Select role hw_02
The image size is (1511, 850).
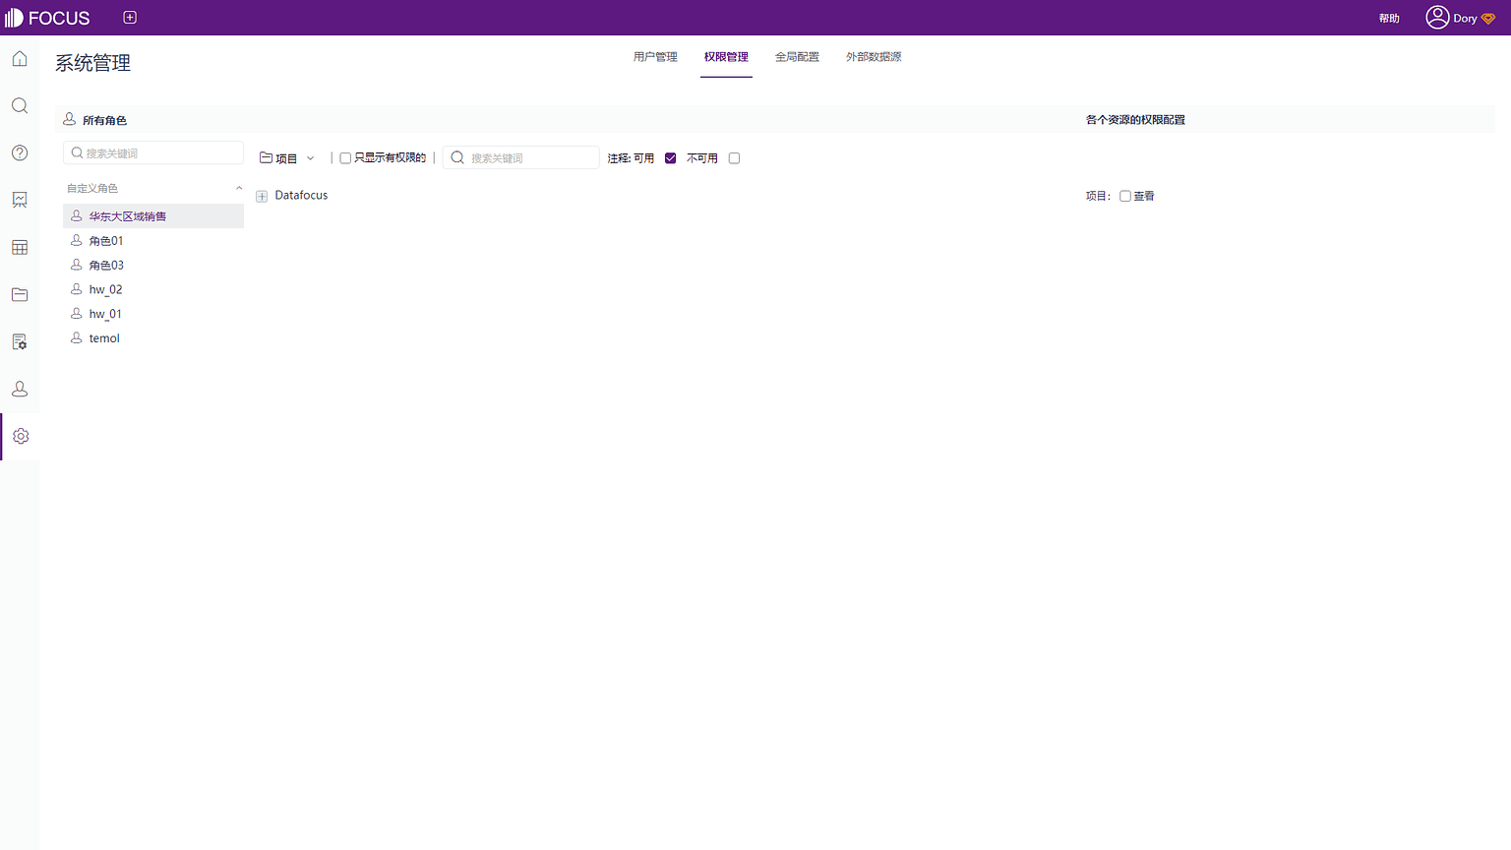(x=153, y=289)
